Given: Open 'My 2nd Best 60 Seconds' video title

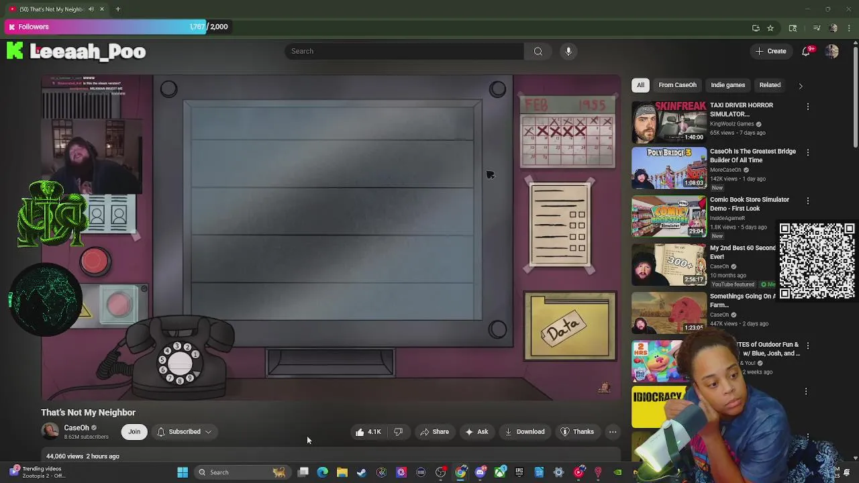Looking at the screenshot, I should 743,252.
